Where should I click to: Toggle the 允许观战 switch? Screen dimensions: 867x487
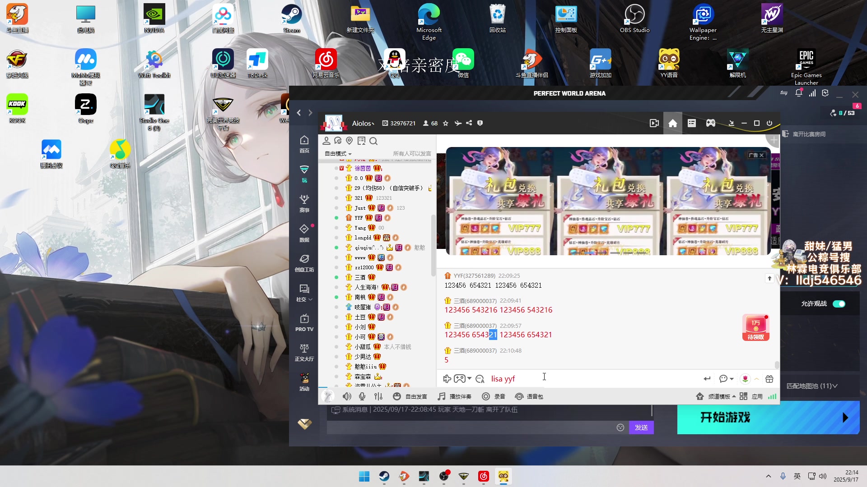point(839,304)
